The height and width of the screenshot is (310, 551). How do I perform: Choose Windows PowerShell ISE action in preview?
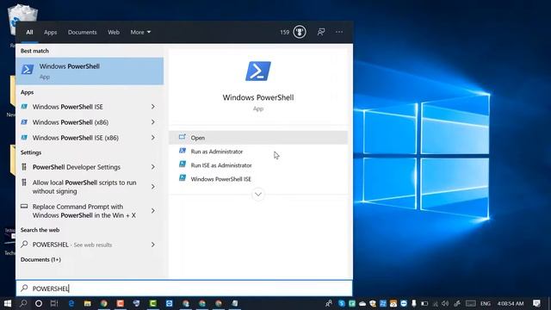[258, 179]
